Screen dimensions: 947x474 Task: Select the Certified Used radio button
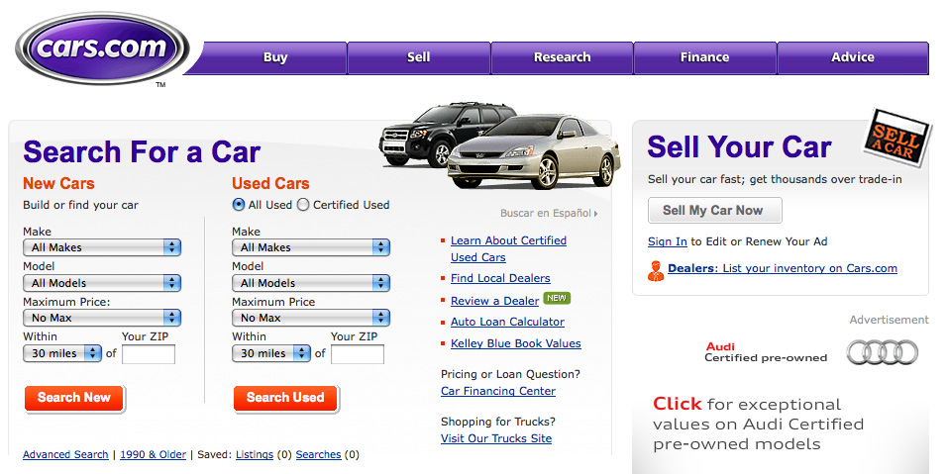pos(303,205)
